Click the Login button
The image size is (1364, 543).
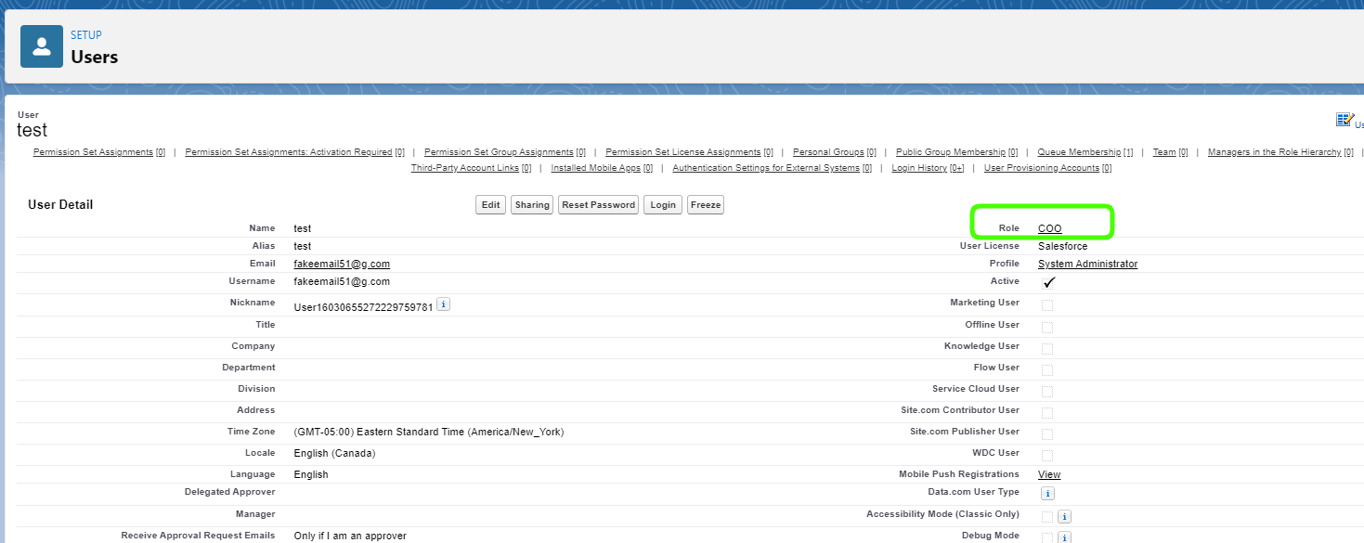click(x=663, y=205)
